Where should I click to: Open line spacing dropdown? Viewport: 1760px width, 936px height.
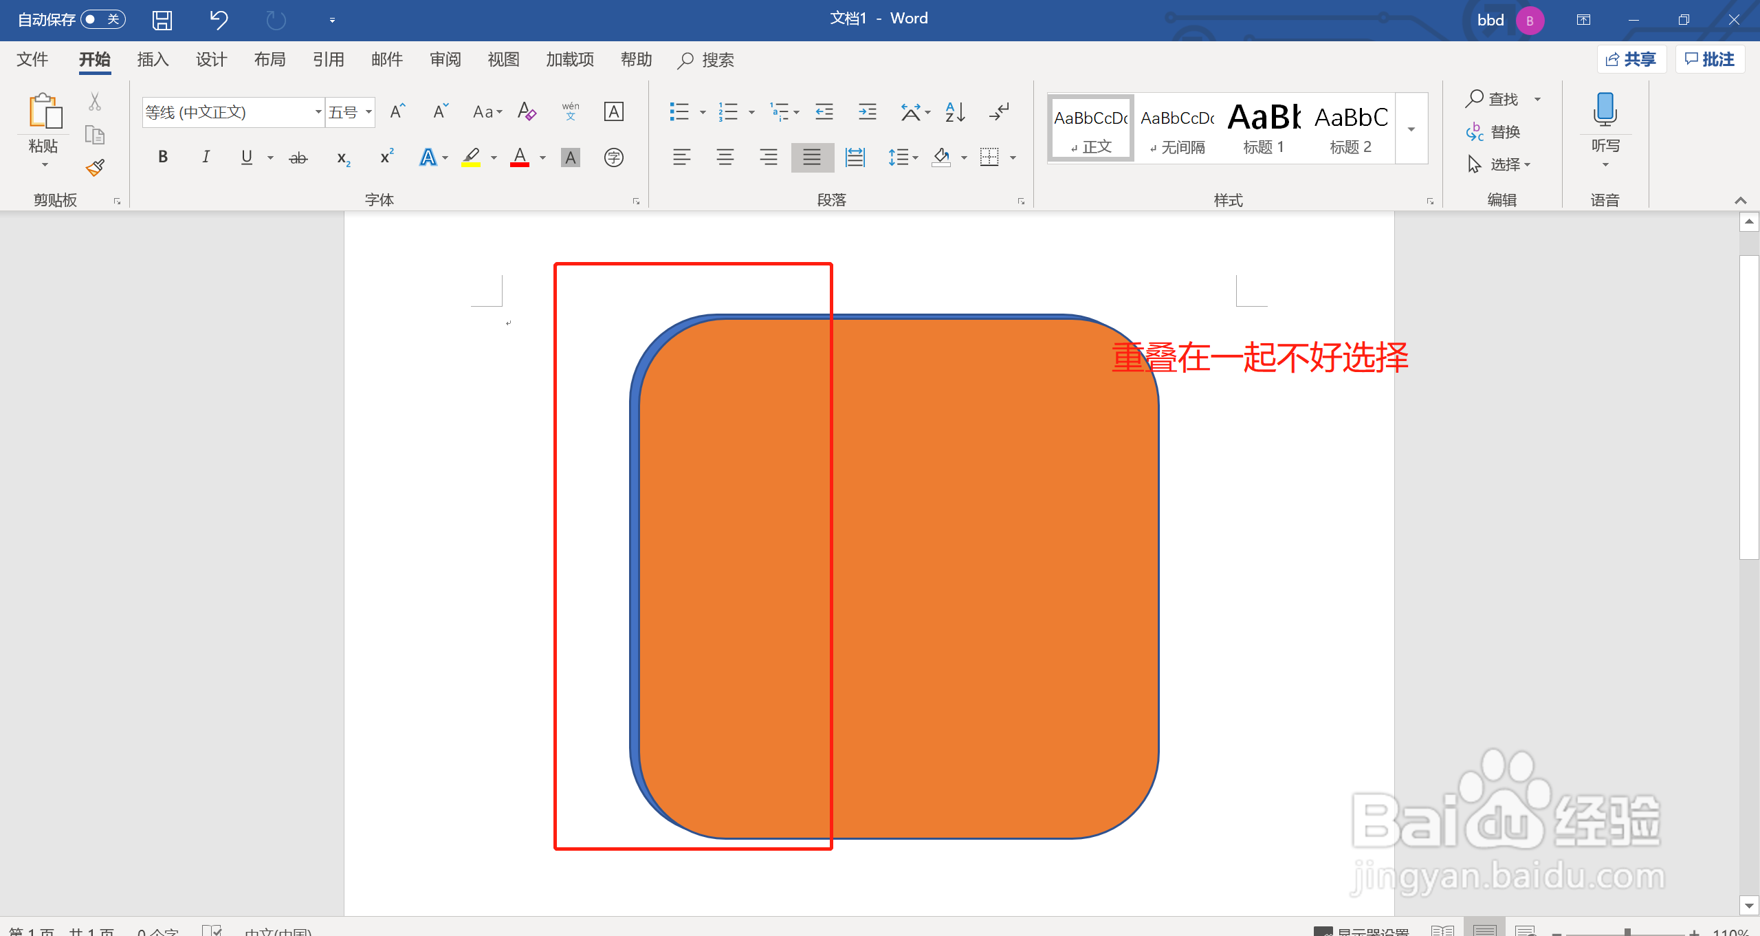pos(903,157)
